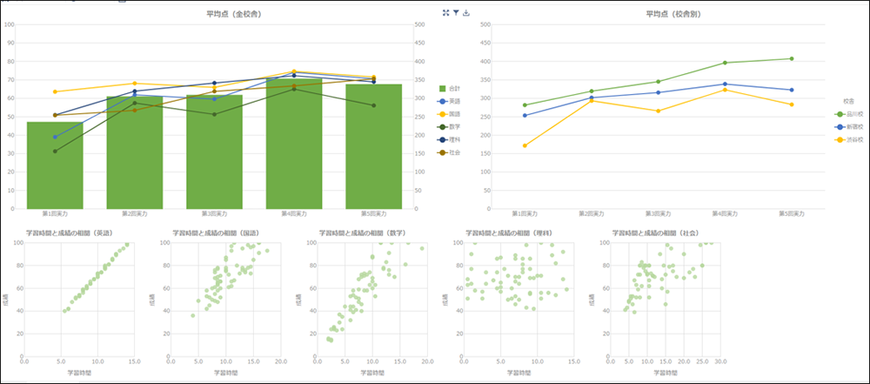Toggle the 理科 legend series
The height and width of the screenshot is (384, 870).
pyautogui.click(x=449, y=139)
